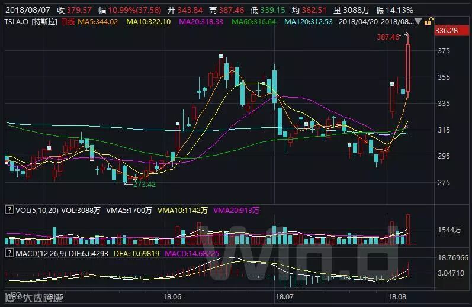
Task: Toggle the orange chart lock icon
Action: coord(429,21)
